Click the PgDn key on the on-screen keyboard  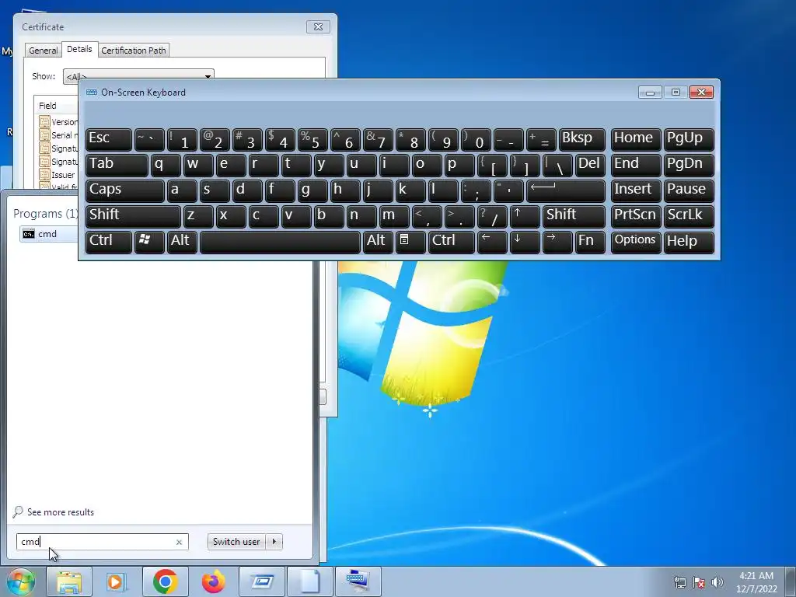point(689,166)
